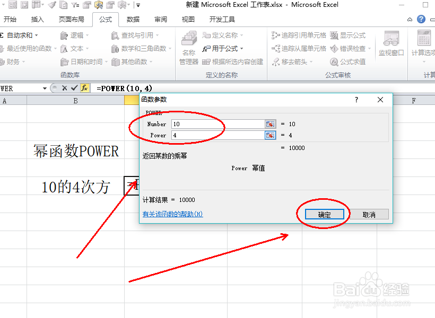Click the collapse dialog icon beside Number field
Image resolution: width=435 pixels, height=318 pixels.
click(271, 123)
